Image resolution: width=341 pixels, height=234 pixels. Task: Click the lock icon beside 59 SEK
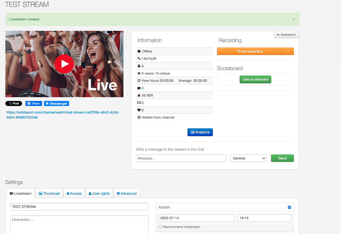coord(139,95)
